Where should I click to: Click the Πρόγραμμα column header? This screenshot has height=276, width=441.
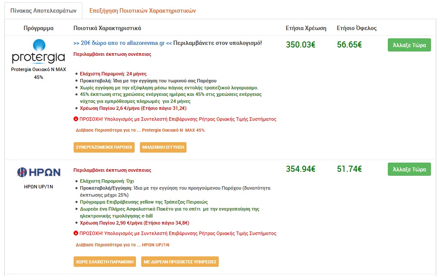coord(38,28)
